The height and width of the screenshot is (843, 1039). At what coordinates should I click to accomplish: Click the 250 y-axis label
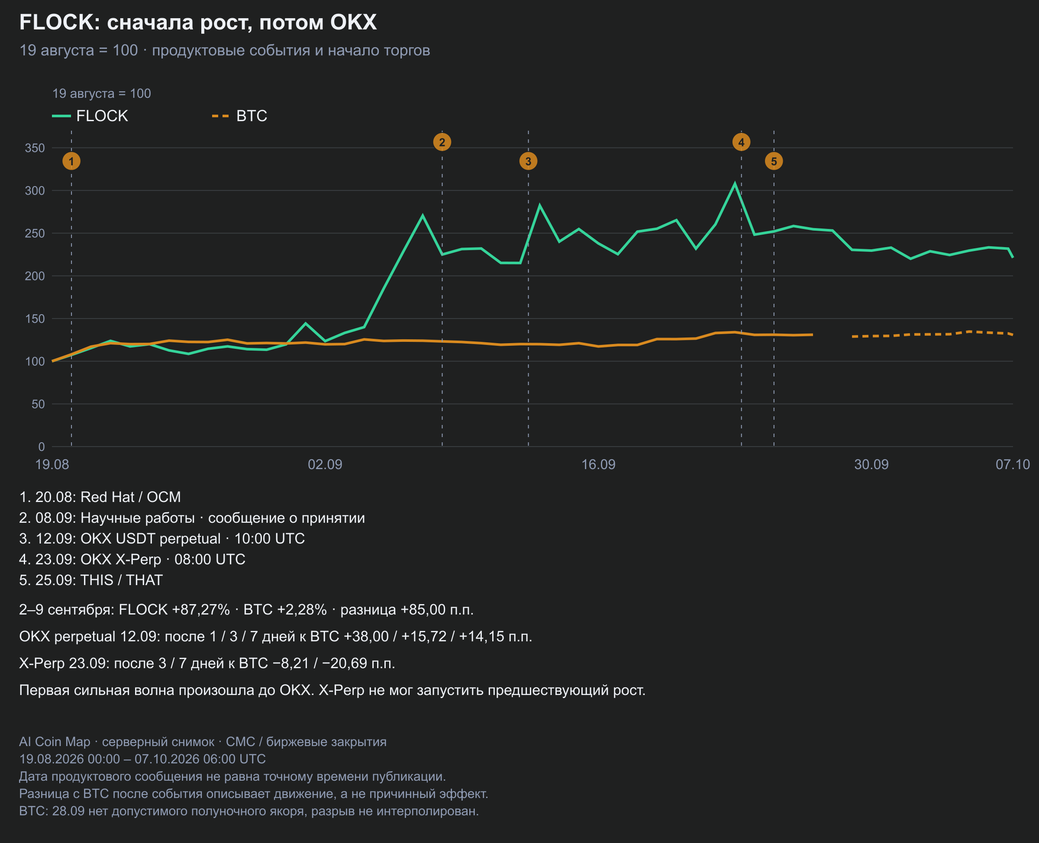coord(35,233)
